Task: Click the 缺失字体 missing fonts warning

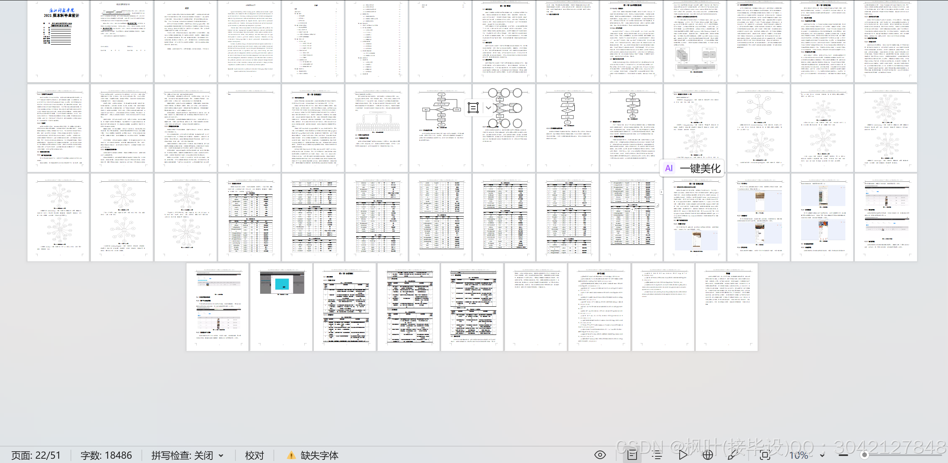Action: 313,456
